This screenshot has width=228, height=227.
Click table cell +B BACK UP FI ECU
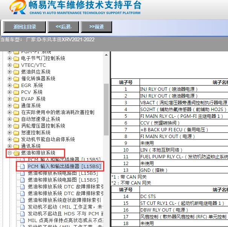(184, 129)
